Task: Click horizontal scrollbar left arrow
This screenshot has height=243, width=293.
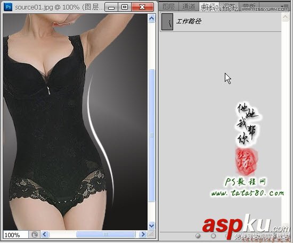Action: click(x=45, y=234)
